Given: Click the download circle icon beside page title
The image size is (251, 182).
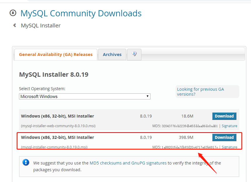Looking at the screenshot, I should (x=13, y=13).
